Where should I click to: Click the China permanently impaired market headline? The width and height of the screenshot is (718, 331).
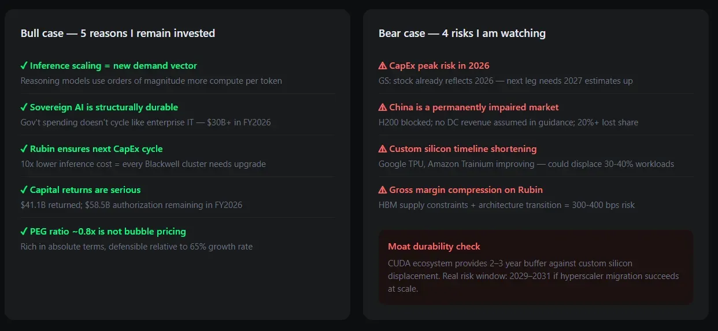474,107
